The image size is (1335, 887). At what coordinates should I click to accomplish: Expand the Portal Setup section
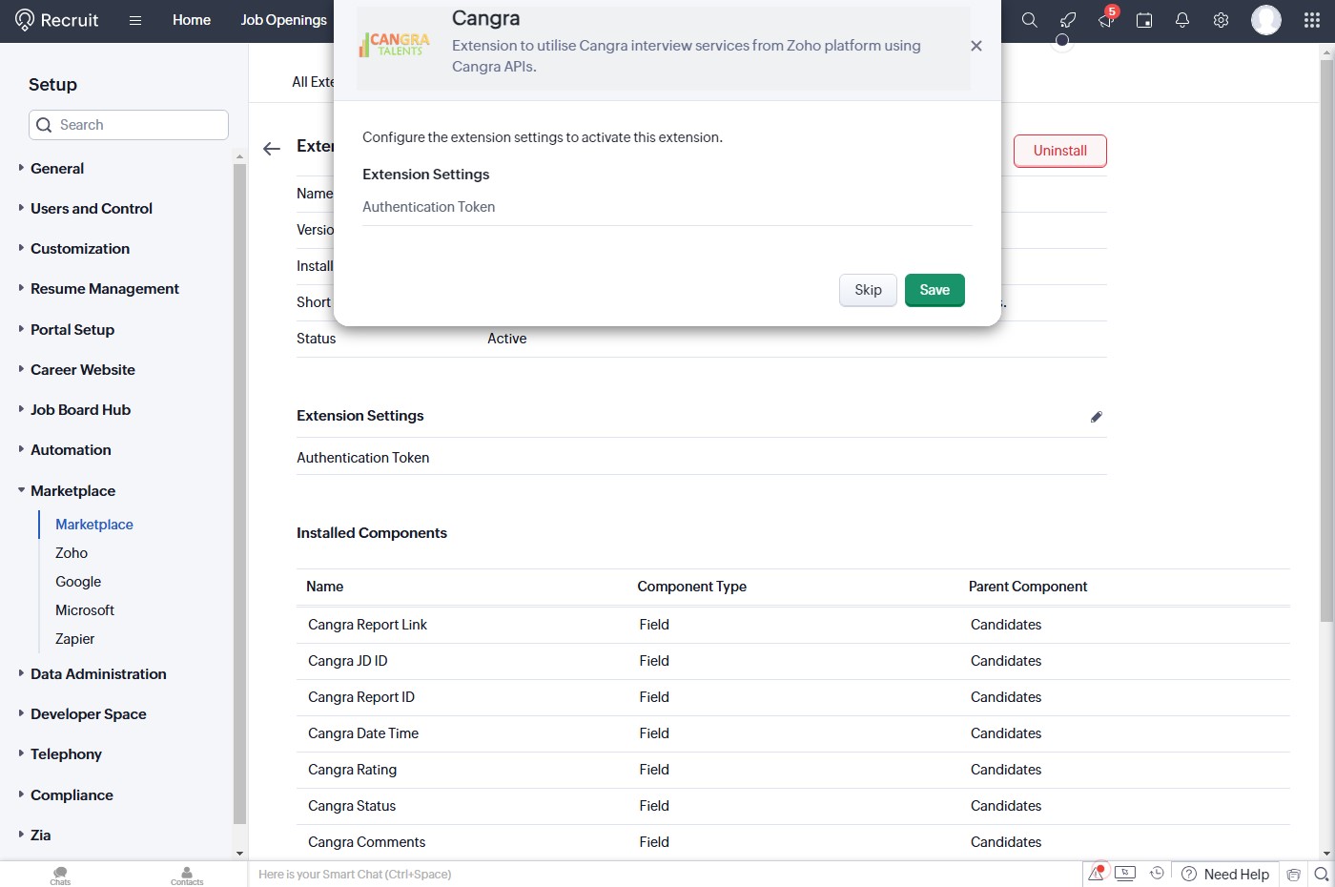(x=72, y=329)
